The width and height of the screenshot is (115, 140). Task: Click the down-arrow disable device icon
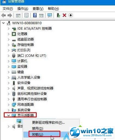[x=71, y=15]
